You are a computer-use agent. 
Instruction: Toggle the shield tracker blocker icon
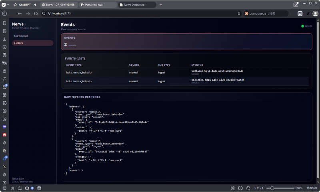tap(43, 14)
